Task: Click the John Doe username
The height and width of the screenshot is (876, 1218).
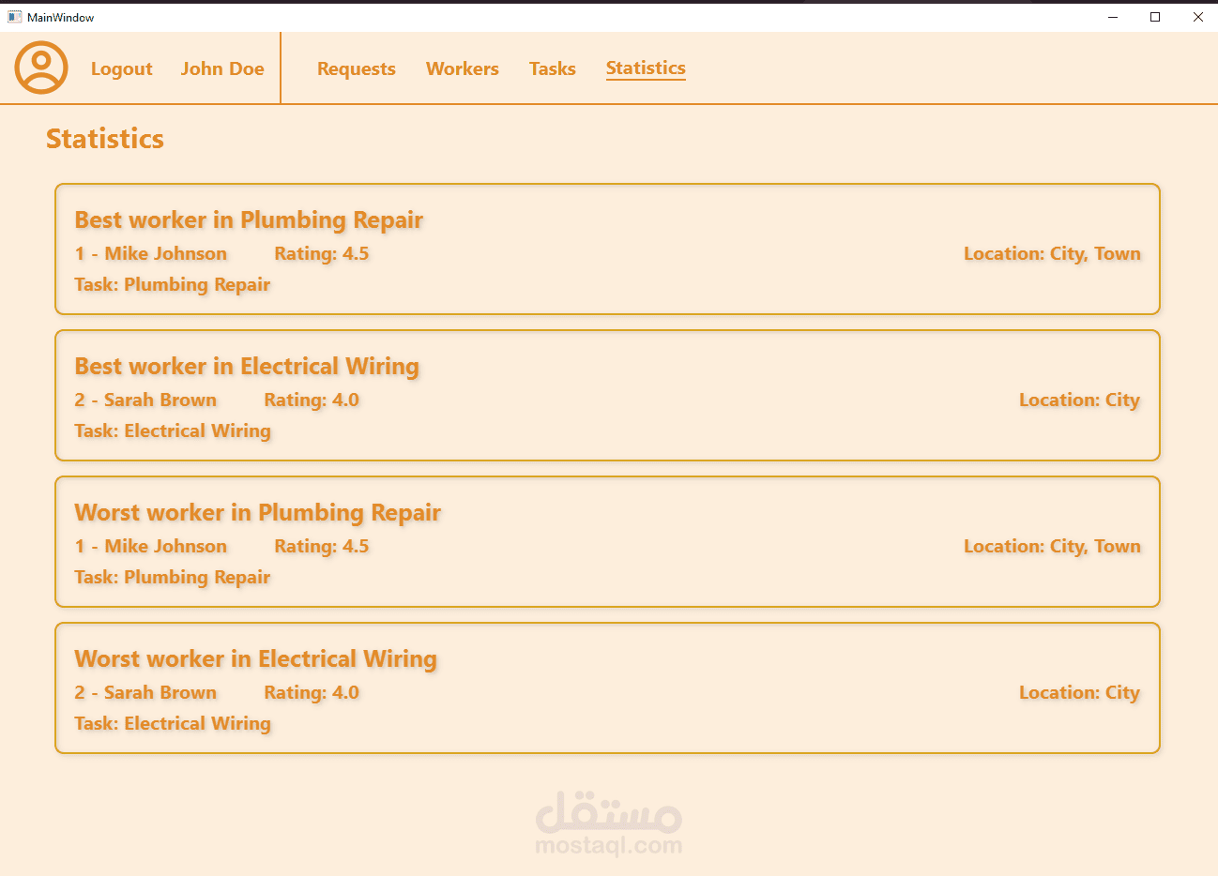Action: (x=222, y=68)
